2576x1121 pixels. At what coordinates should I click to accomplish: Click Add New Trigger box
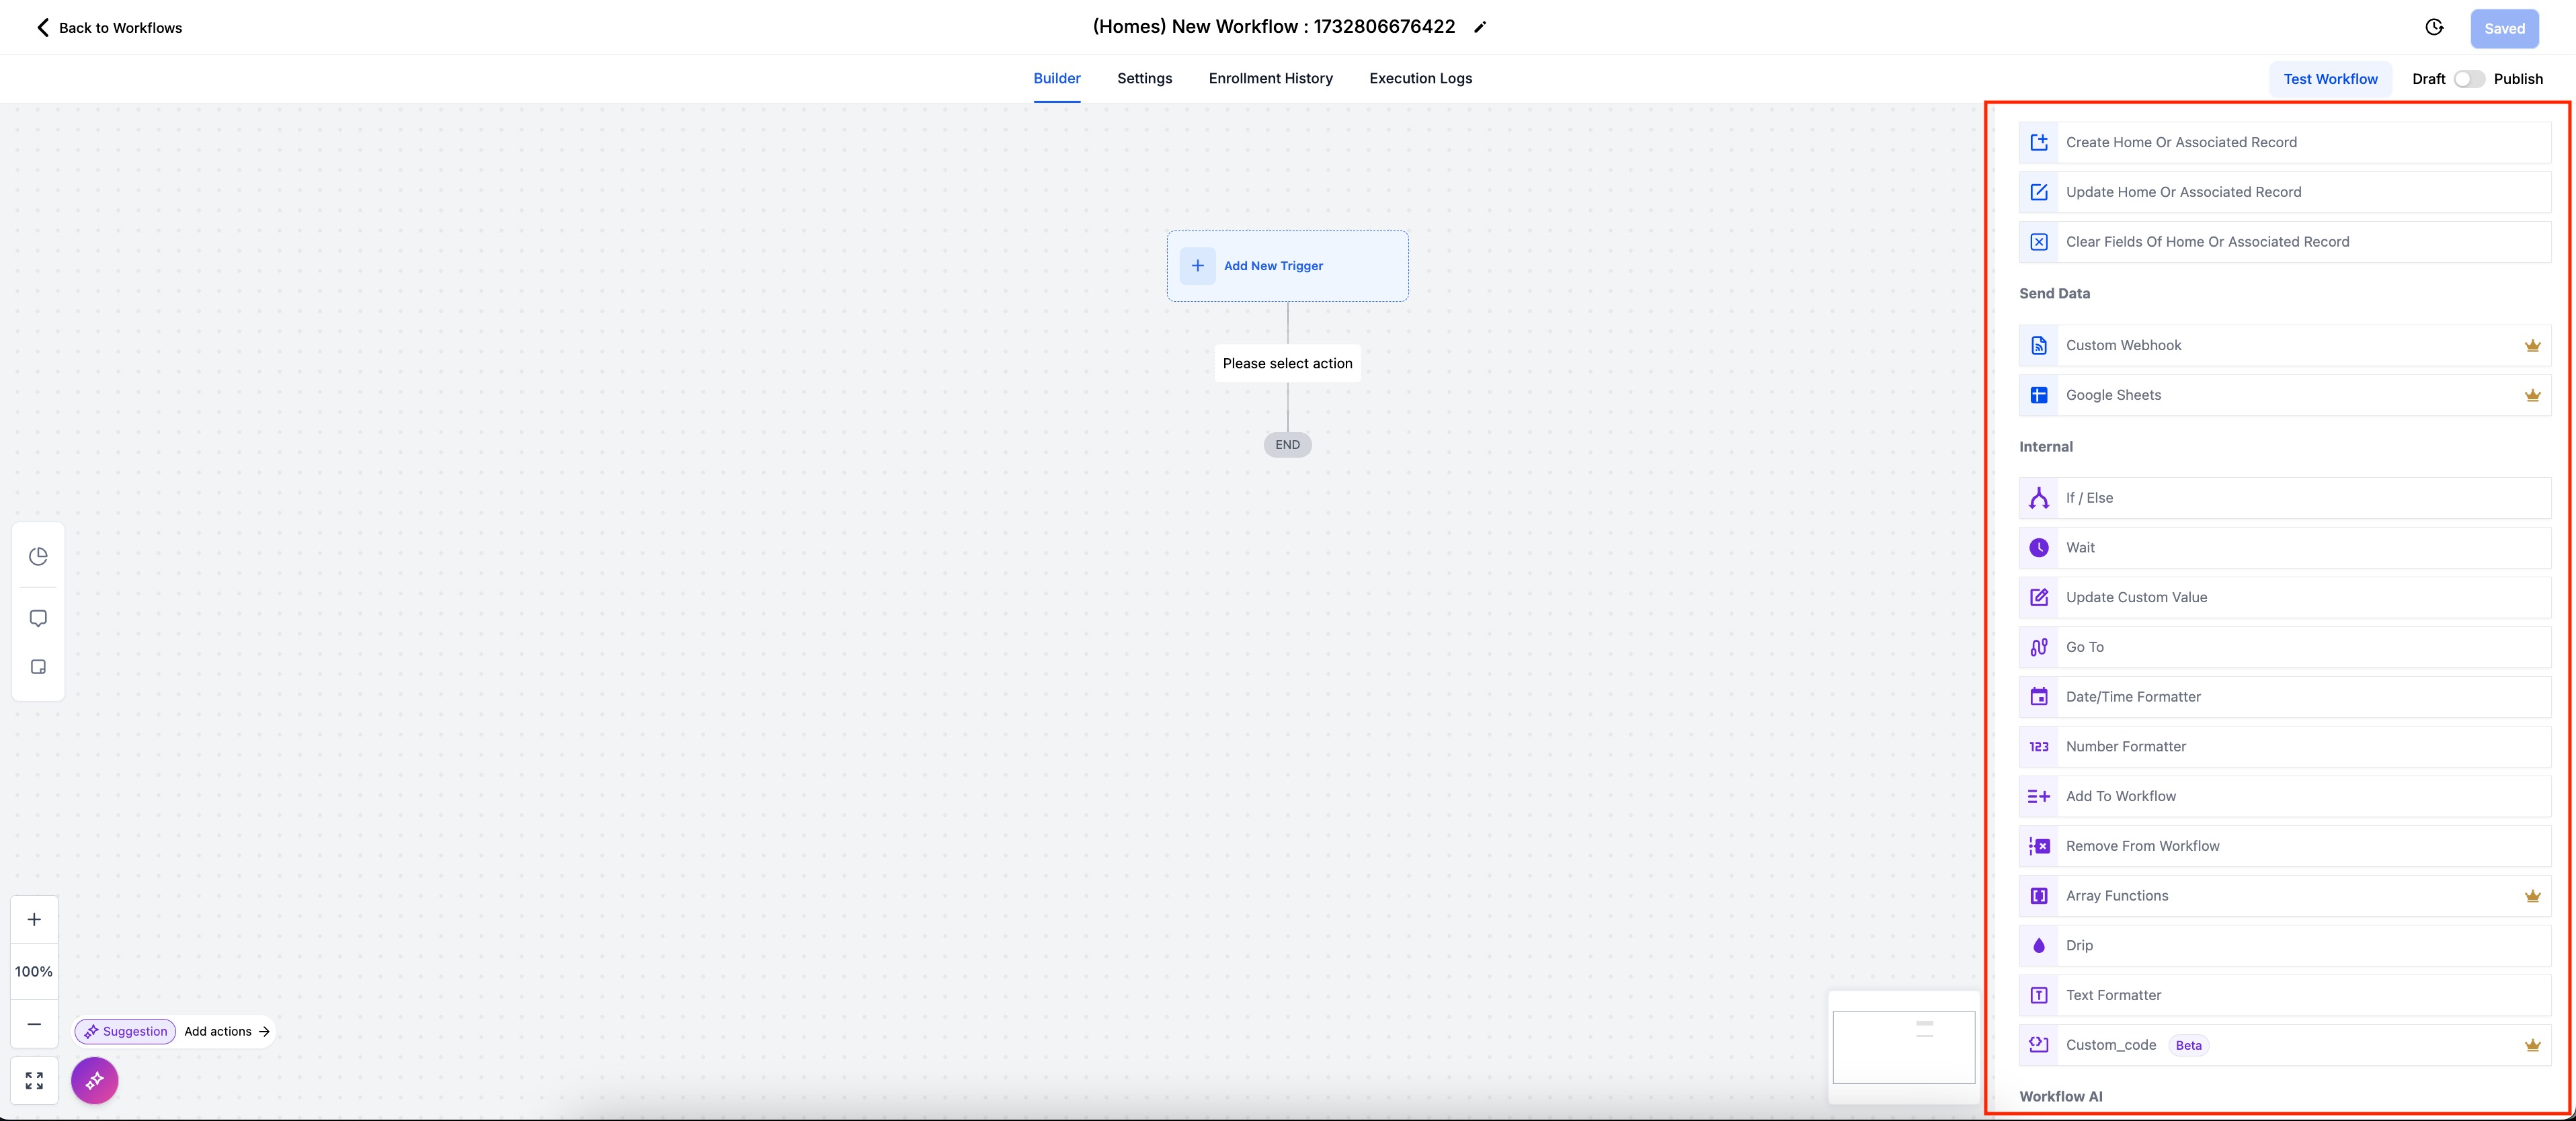click(1287, 266)
